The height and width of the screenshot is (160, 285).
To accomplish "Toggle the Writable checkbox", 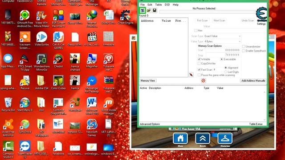I will [x=199, y=59].
